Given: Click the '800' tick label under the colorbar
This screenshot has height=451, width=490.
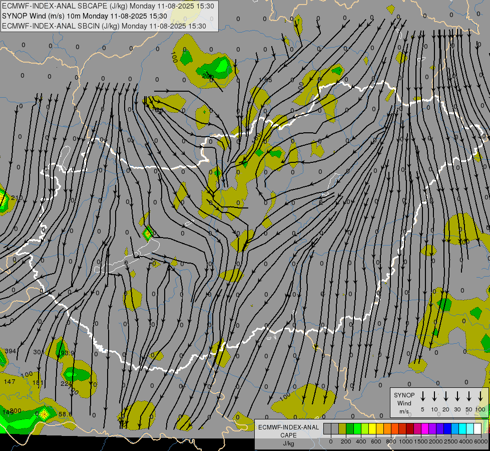Looking at the screenshot, I should (391, 441).
